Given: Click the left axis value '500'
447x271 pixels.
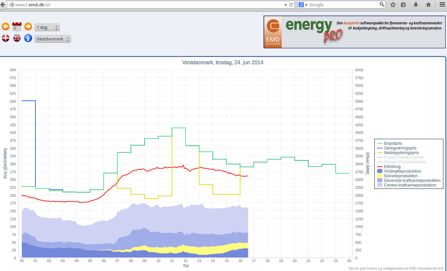Looking at the screenshot, I should (13, 101).
